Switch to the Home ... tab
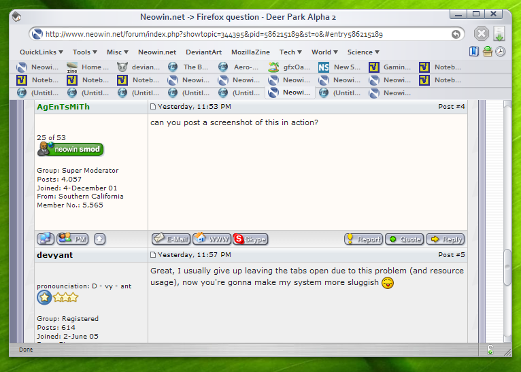The image size is (521, 372). click(88, 67)
